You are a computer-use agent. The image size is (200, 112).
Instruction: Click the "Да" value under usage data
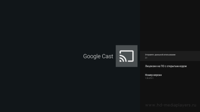click(146, 58)
